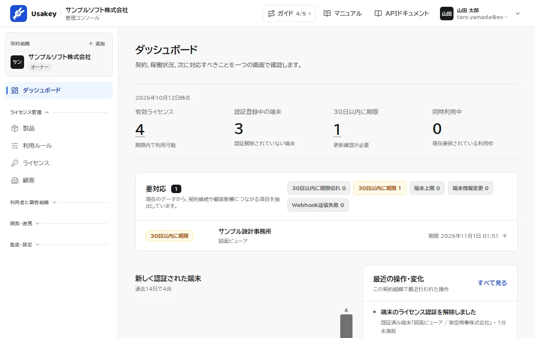The width and height of the screenshot is (541, 338).
Task: Expand the 利用者と顧客組織 section
Action: [x=33, y=202]
